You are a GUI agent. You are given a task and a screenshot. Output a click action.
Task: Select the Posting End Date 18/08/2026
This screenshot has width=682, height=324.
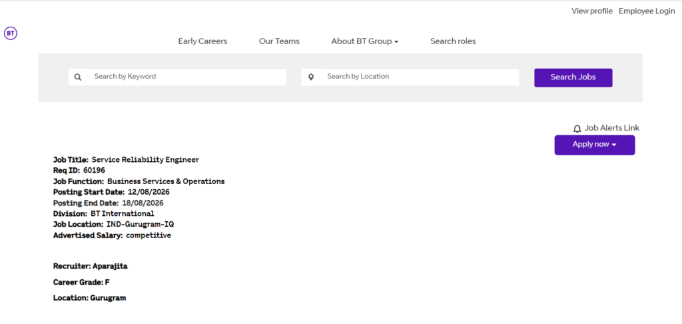[143, 203]
